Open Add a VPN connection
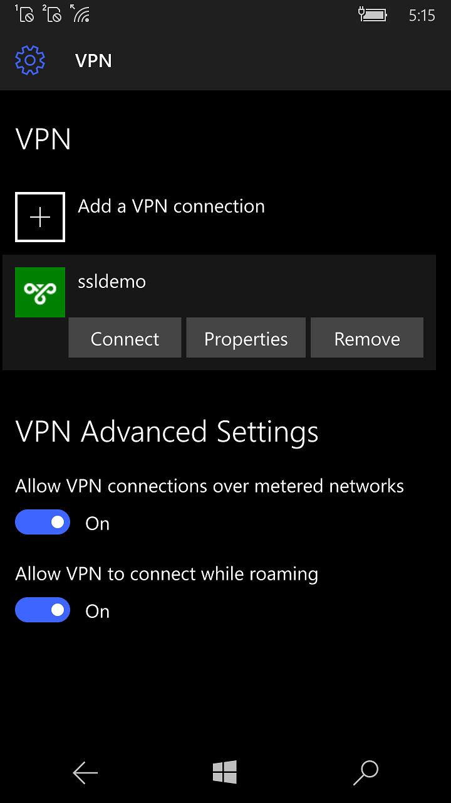451x803 pixels. 170,206
